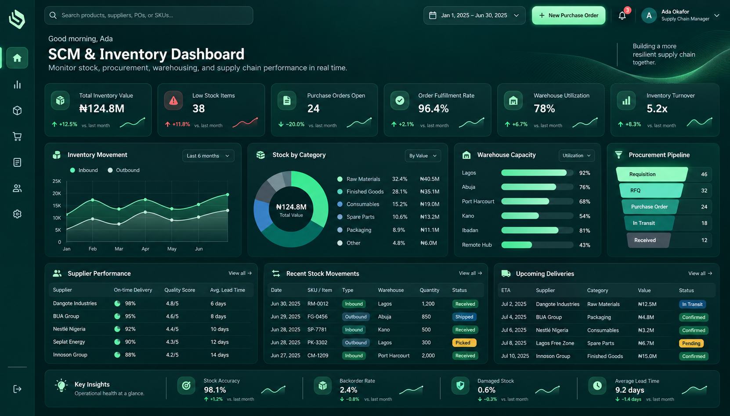The height and width of the screenshot is (416, 730).
Task: Toggle the Inbound legend series
Action: point(84,170)
